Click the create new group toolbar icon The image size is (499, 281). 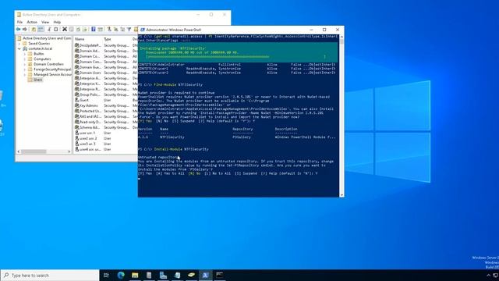116,30
